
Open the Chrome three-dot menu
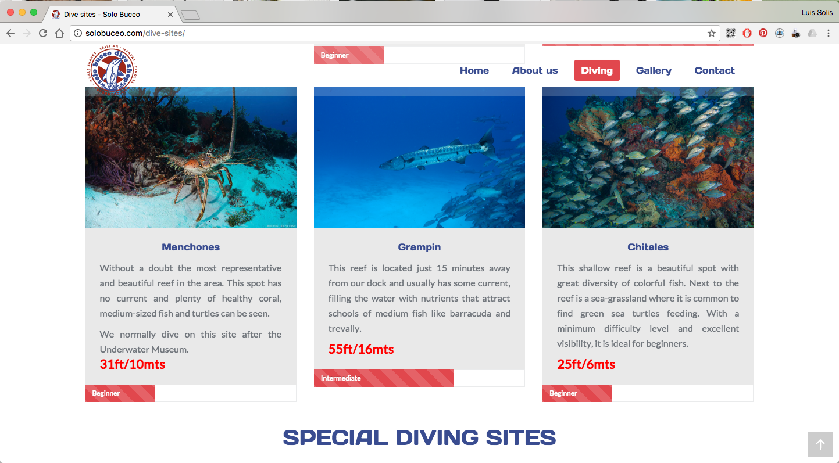tap(828, 33)
